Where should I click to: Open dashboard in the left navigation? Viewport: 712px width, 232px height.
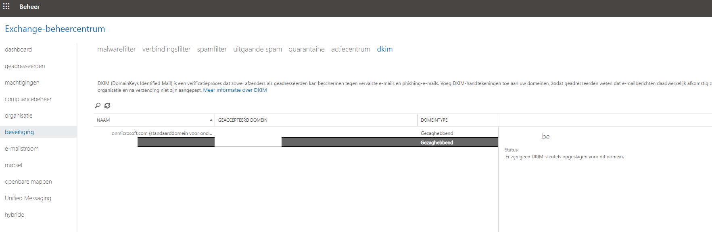tap(18, 50)
